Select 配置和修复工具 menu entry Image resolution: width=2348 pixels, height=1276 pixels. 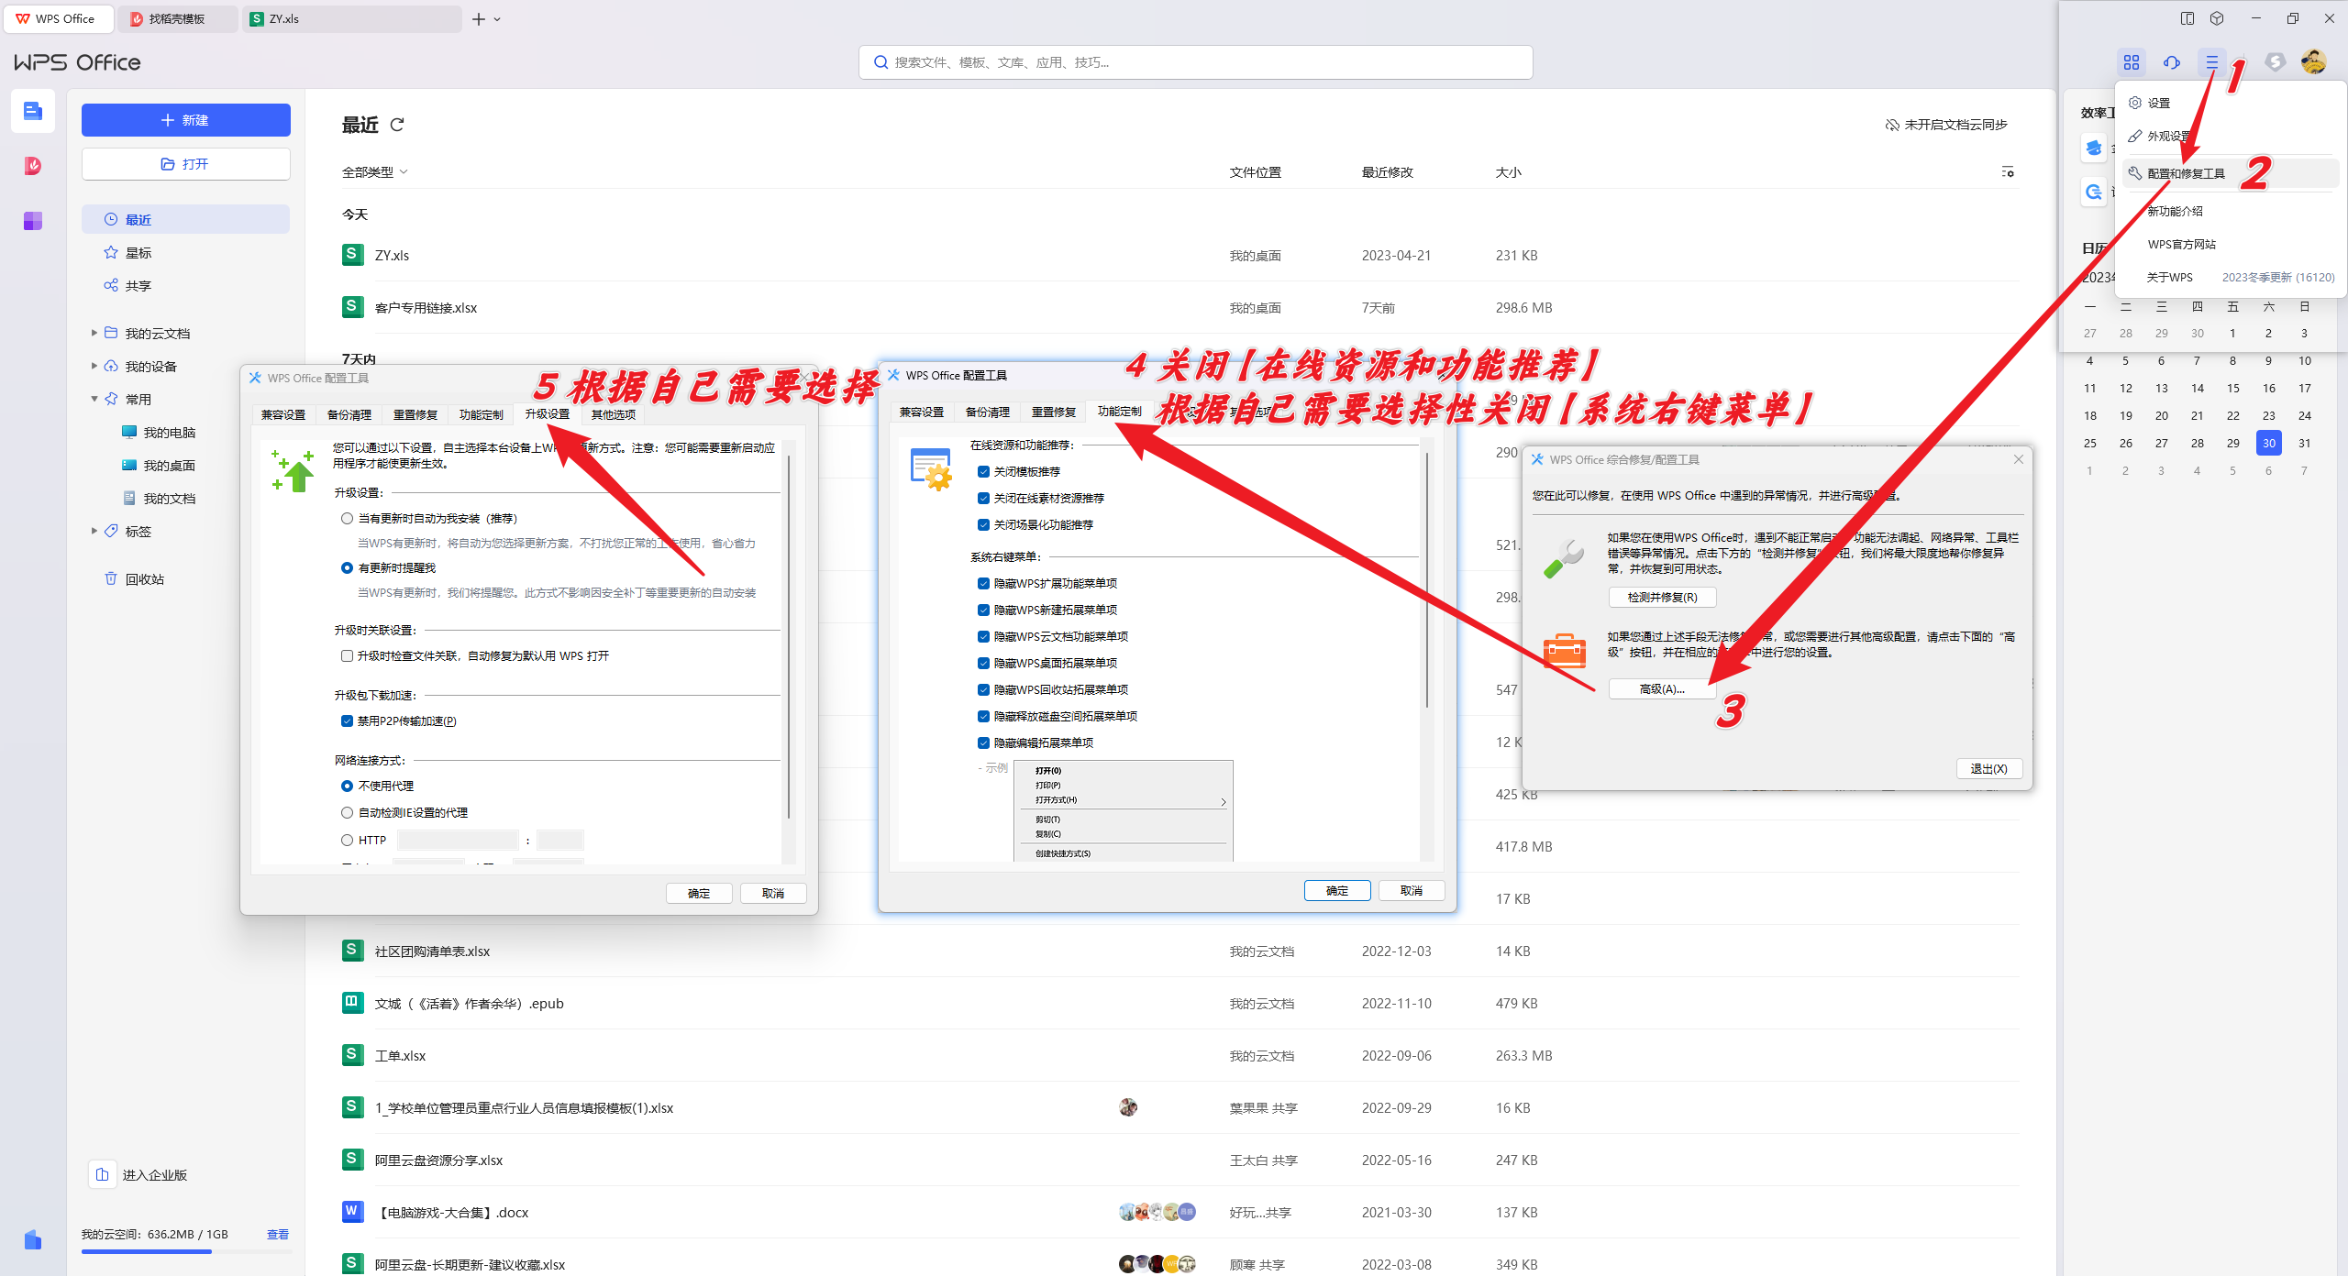click(2186, 173)
